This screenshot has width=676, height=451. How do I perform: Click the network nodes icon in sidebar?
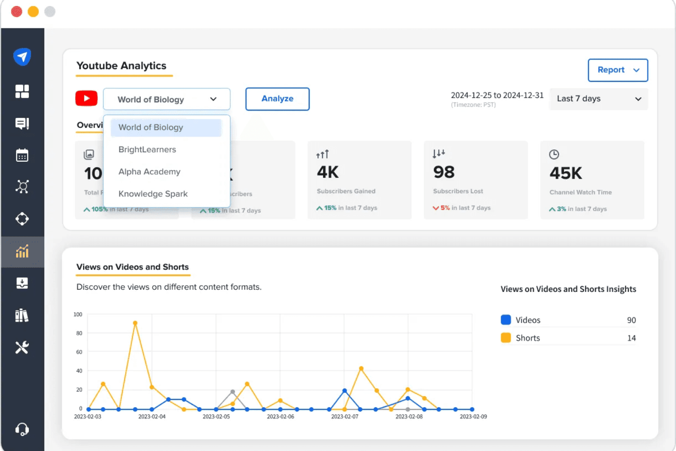(x=22, y=186)
